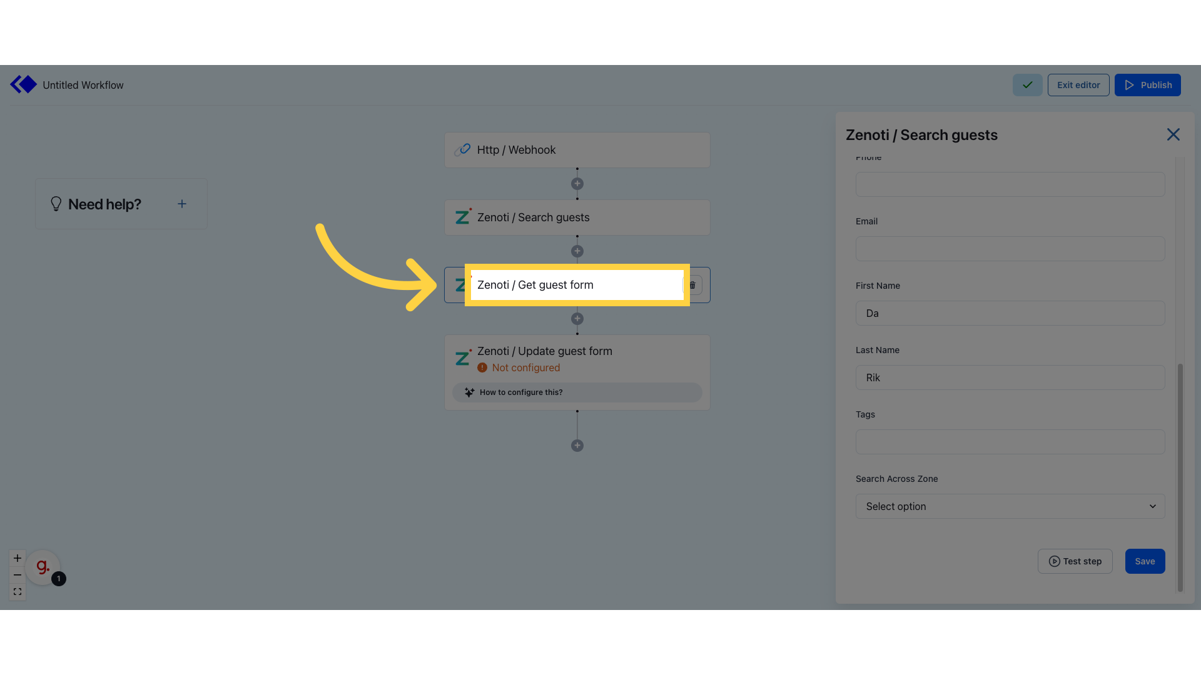This screenshot has width=1201, height=675.
Task: Open the Http / Webhook step
Action: [x=577, y=150]
